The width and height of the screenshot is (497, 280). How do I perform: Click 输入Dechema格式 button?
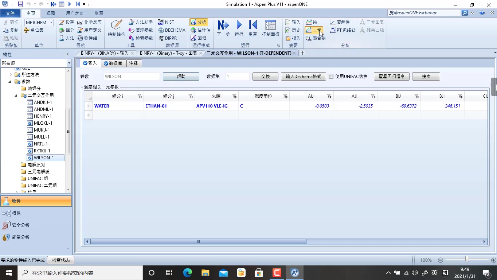(x=304, y=77)
